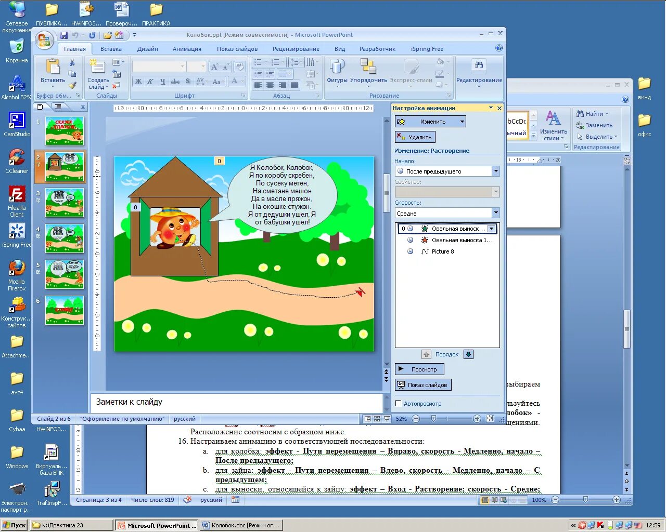
Task: Save the presentation with the floppy icon
Action: [64, 35]
